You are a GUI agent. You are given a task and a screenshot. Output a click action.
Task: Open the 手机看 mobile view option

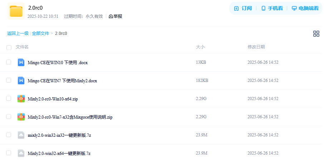tap(272, 9)
